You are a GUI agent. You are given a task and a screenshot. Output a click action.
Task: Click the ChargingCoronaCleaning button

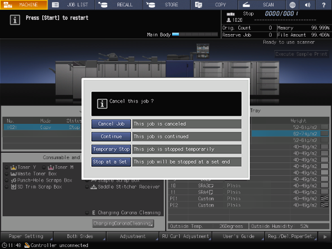[x=123, y=223]
